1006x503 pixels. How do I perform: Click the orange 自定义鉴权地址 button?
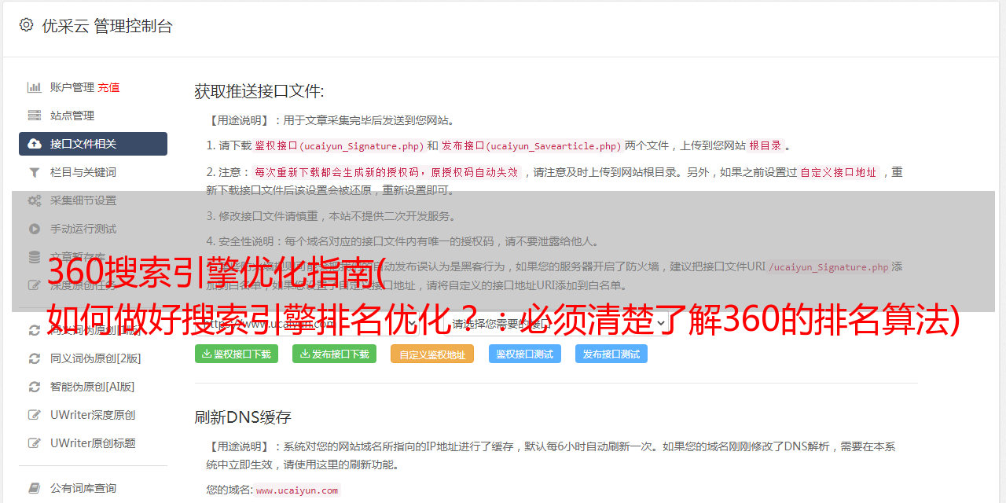[x=432, y=354]
